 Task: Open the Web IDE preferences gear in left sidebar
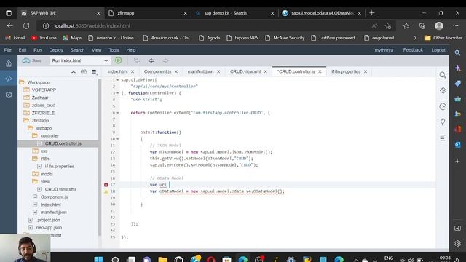9,95
